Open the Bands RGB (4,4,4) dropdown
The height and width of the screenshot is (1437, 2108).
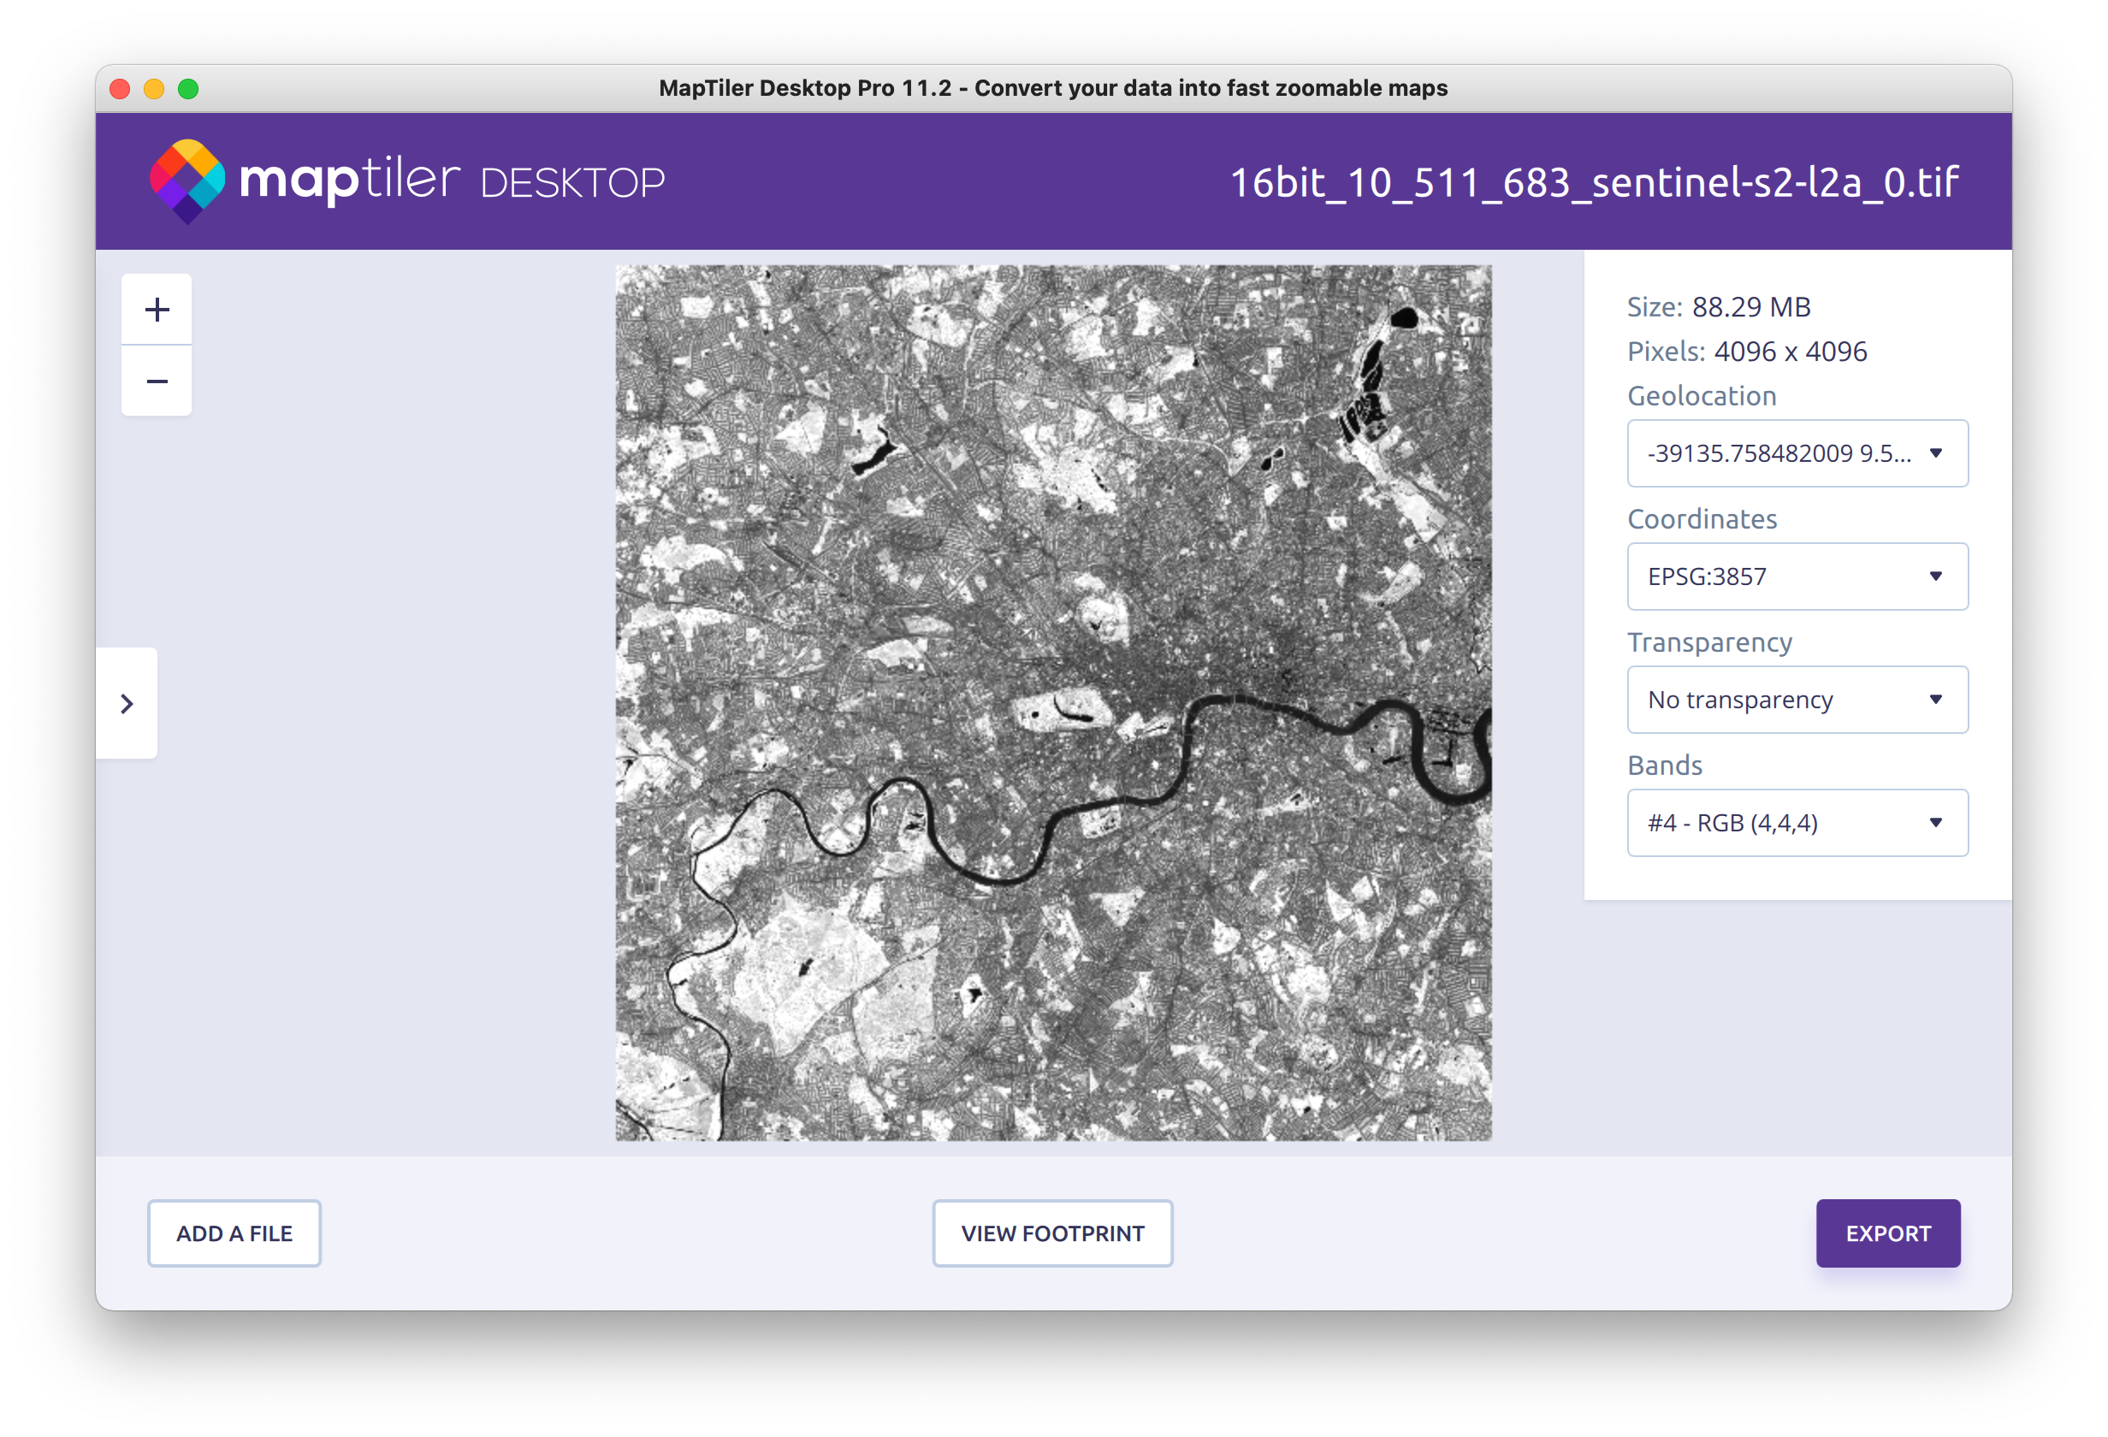click(x=1778, y=823)
